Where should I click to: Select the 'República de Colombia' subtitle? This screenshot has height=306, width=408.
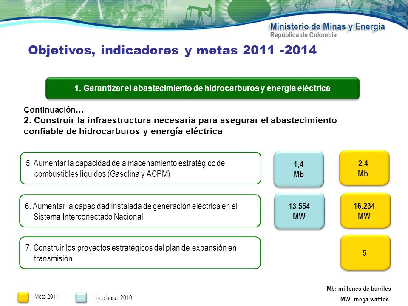click(303, 35)
